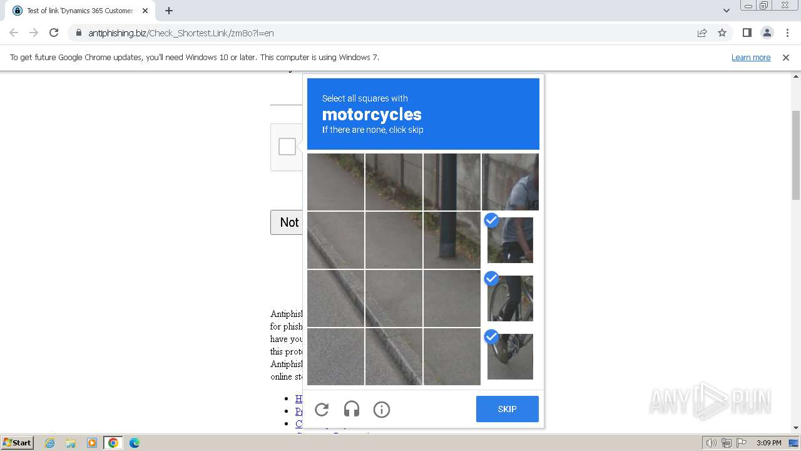Viewport: 801px width, 451px height.
Task: Open a new tab with the plus button
Action: pos(169,11)
